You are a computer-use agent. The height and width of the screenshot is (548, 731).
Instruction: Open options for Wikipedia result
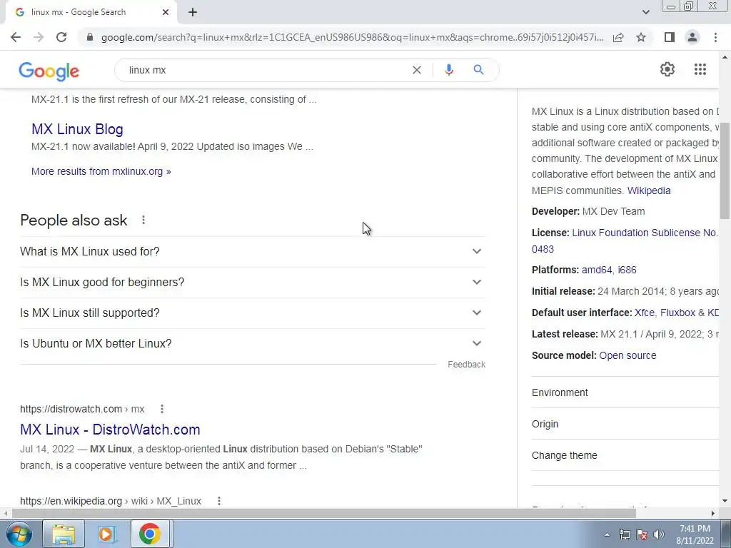tap(219, 501)
